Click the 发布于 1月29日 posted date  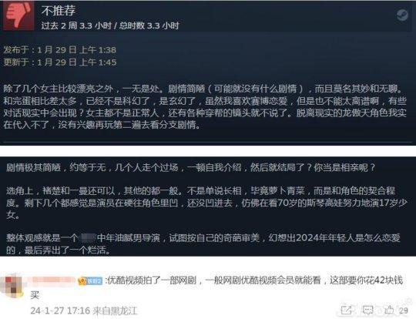(60, 50)
